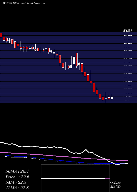Click the BSE 511066 ticker label
Screen dimensions: 137x192
pos(11,3)
